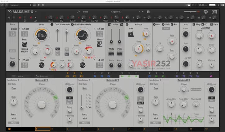Image resolution: width=225 pixels, height=132 pixels.
Task: Click the Bass preset category label
Action: point(86,12)
